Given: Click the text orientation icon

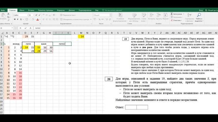Looking at the screenshot, I should pos(54,15).
